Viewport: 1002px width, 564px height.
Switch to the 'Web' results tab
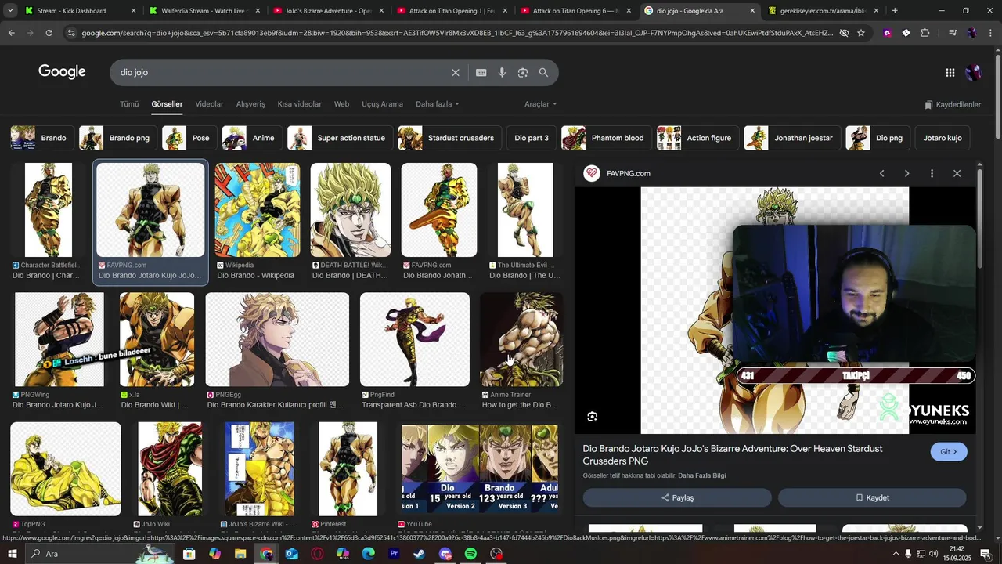(x=341, y=104)
